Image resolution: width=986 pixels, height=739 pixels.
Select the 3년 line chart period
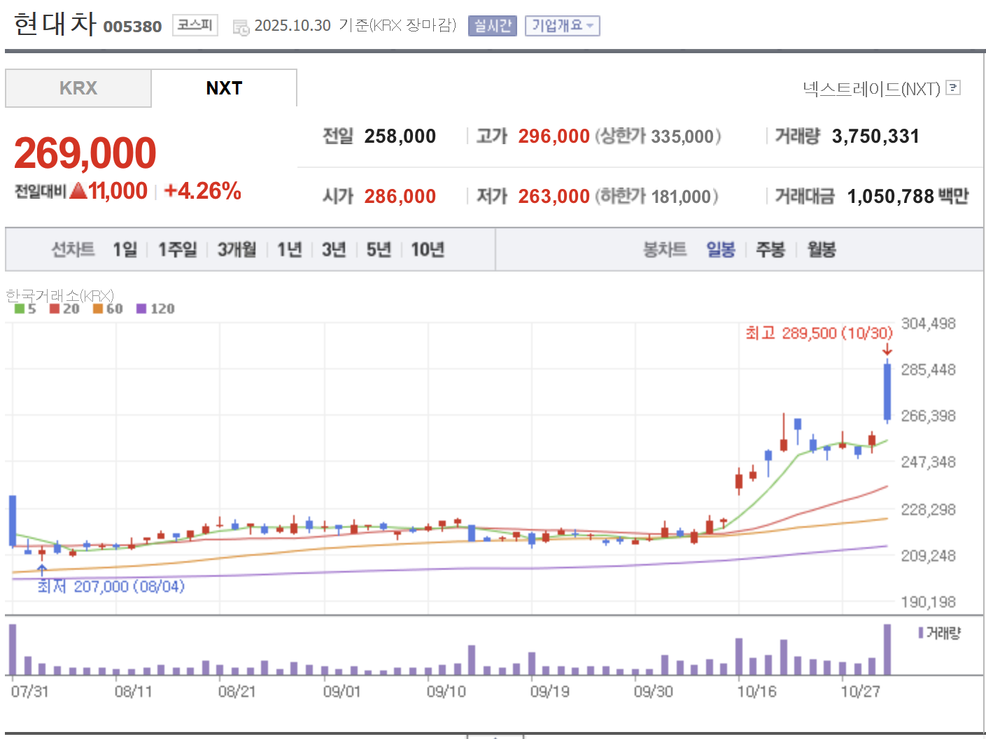334,250
